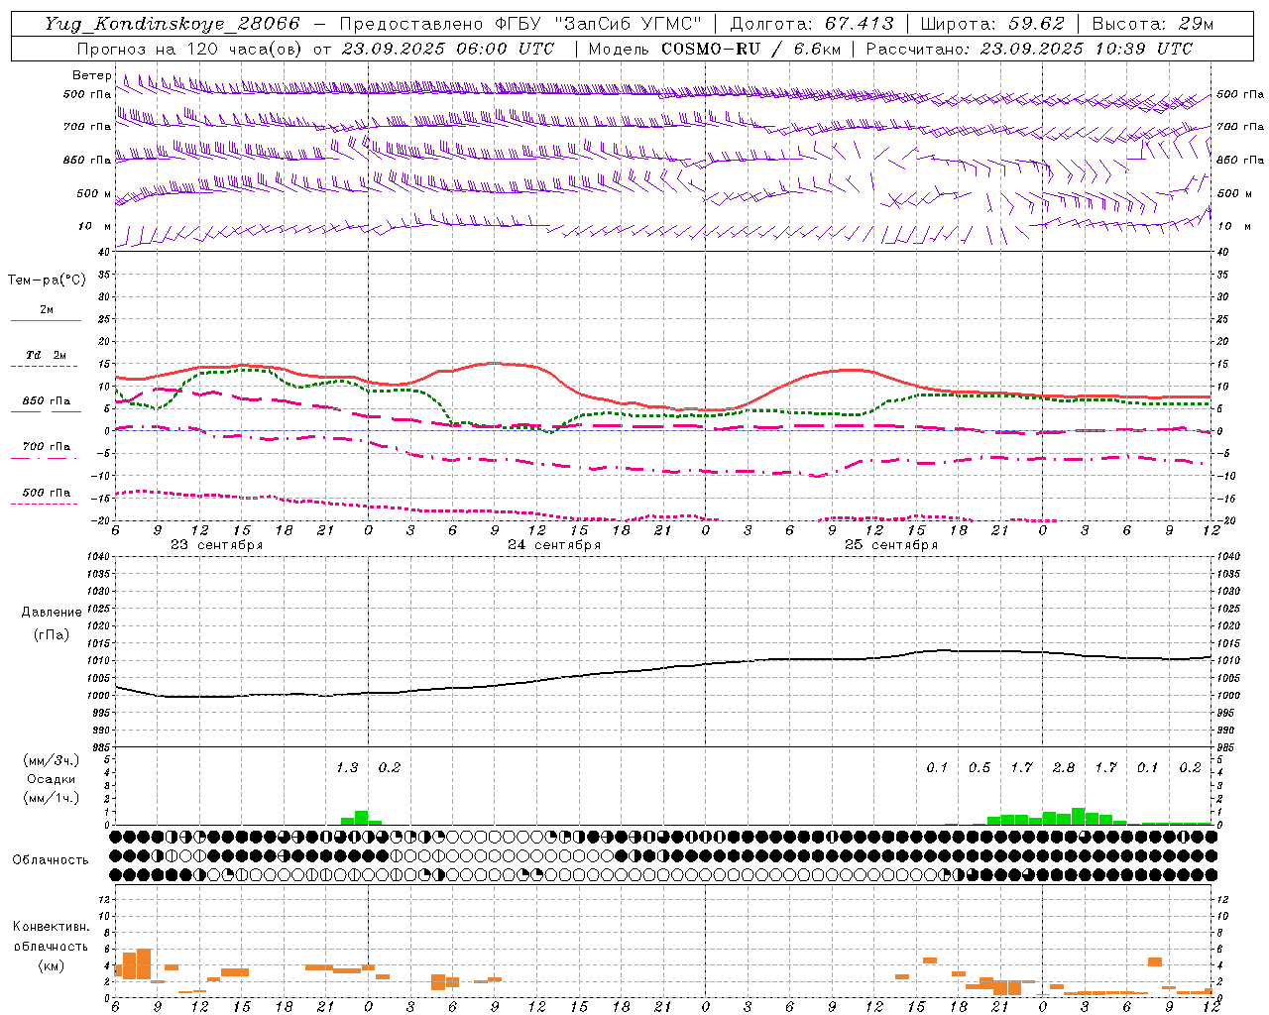Click the 23 сентября date label
This screenshot has height=1015, width=1269.
click(x=216, y=545)
